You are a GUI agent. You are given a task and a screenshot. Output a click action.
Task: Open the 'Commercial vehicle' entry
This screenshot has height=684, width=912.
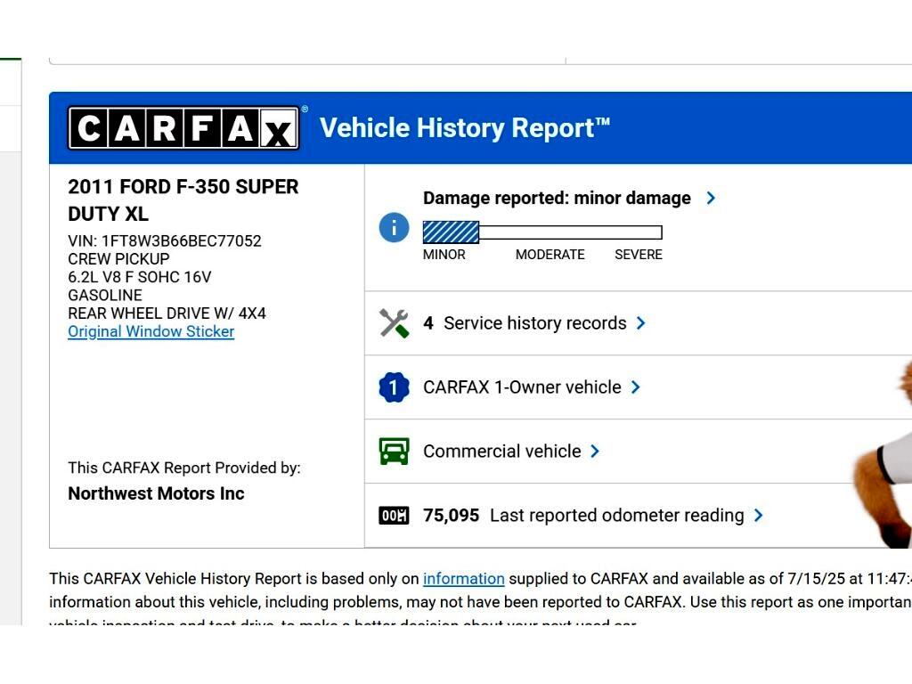point(502,452)
